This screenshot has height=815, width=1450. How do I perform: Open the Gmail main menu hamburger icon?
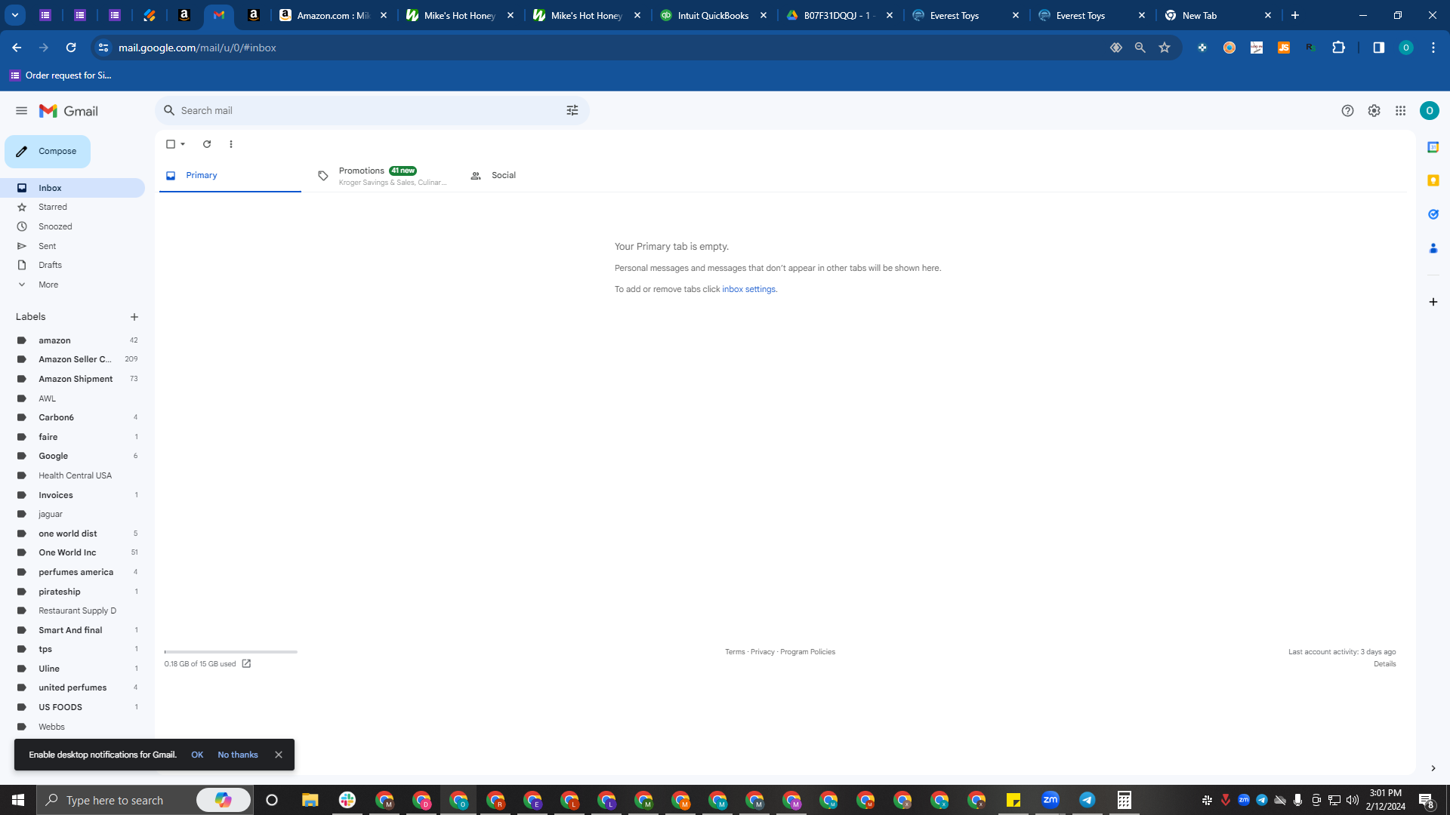(21, 111)
